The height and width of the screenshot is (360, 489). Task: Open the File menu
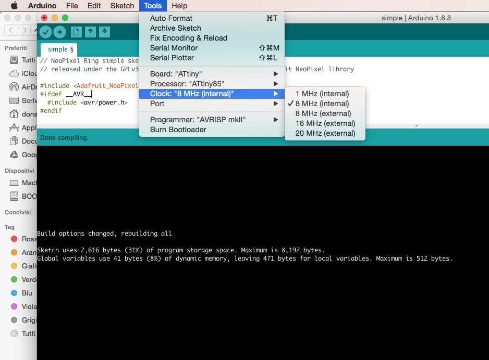point(72,6)
